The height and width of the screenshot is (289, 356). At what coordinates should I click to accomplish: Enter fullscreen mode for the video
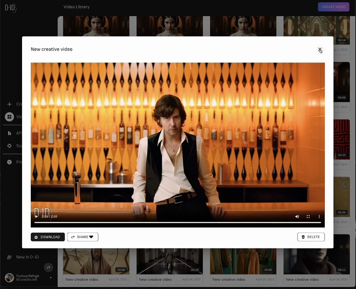pyautogui.click(x=308, y=216)
